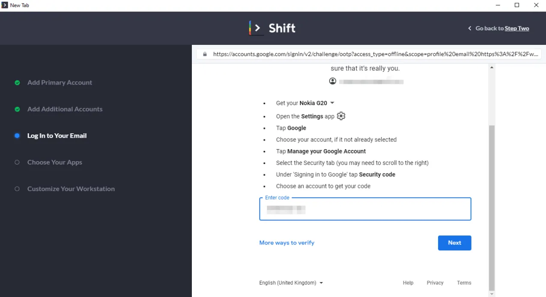The height and width of the screenshot is (297, 546).
Task: Click the account avatar icon
Action: coord(333,81)
